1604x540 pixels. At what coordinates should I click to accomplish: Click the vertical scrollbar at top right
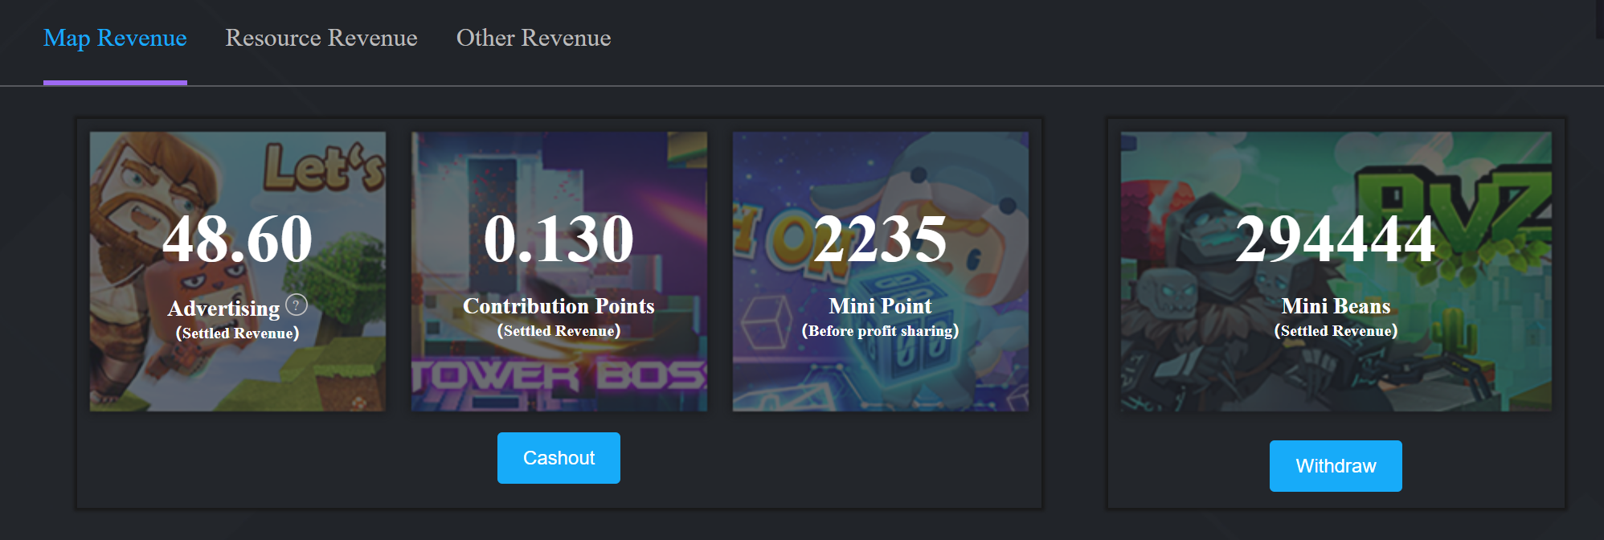pos(1600,19)
